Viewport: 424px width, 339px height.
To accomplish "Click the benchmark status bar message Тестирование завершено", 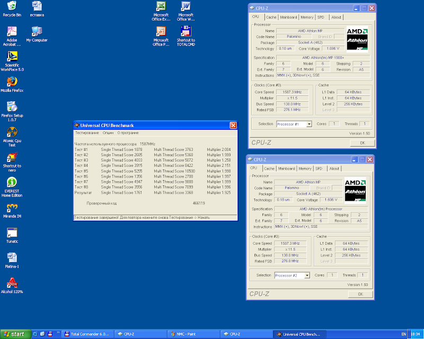I will point(155,218).
